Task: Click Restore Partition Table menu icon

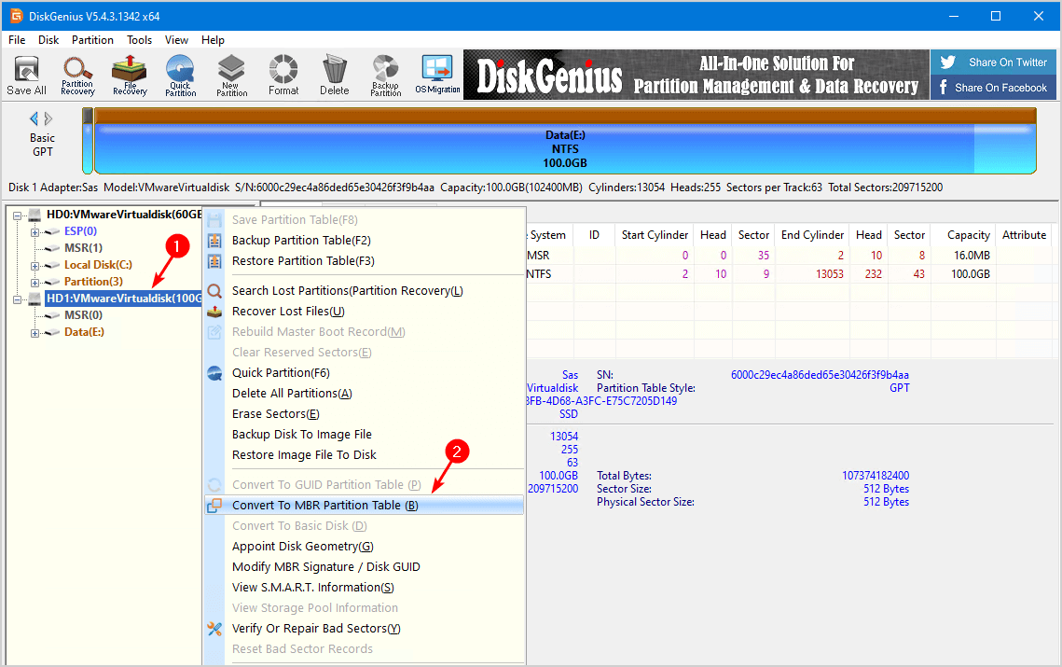Action: click(x=214, y=261)
